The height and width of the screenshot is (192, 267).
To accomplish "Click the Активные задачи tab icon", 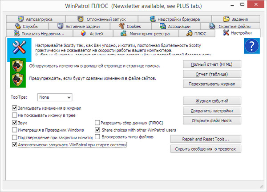I will [x=60, y=26].
